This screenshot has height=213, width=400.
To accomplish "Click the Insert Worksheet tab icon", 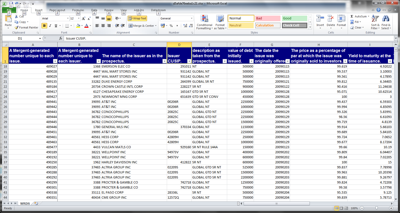I will [x=36, y=203].
